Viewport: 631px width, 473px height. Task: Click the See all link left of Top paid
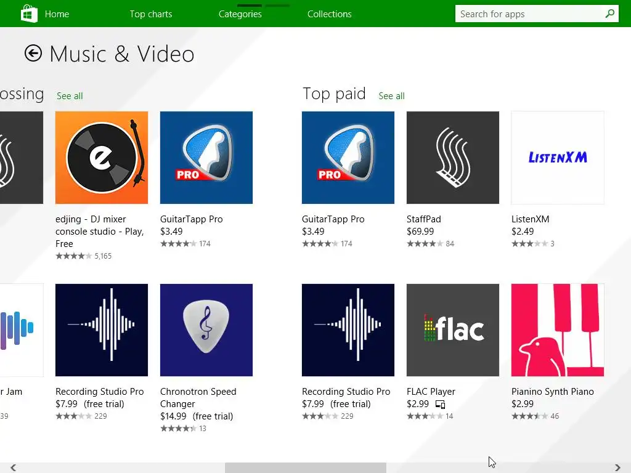click(x=70, y=96)
